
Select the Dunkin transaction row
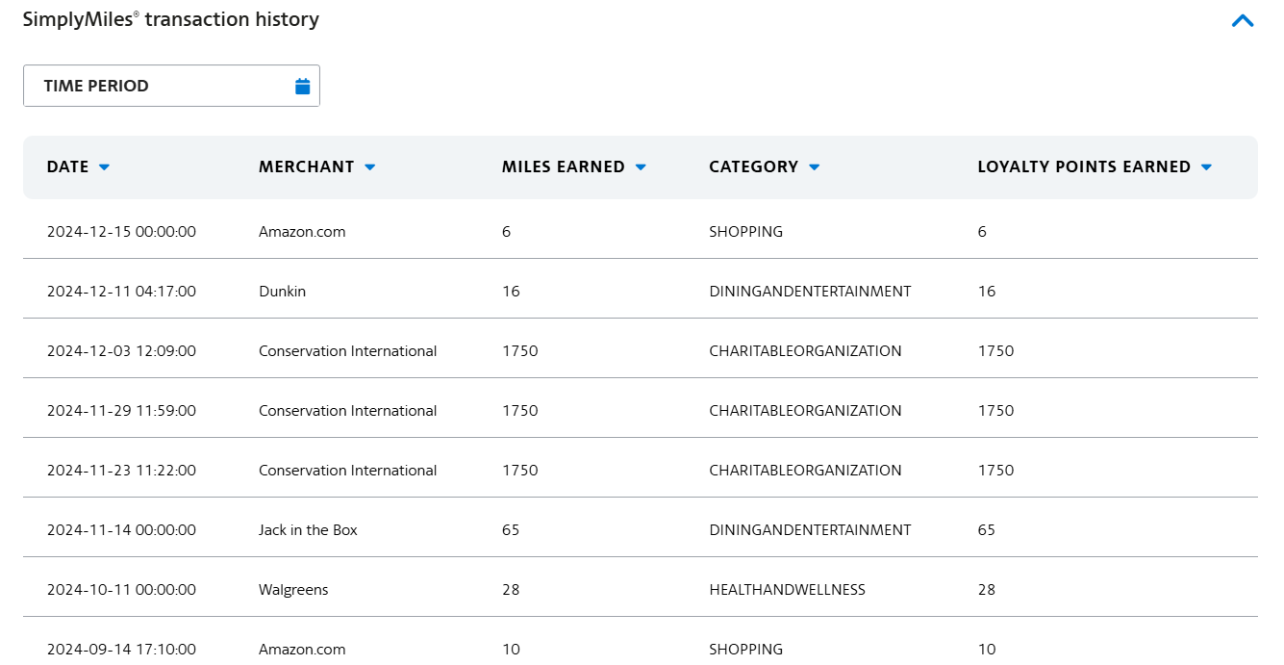(282, 291)
